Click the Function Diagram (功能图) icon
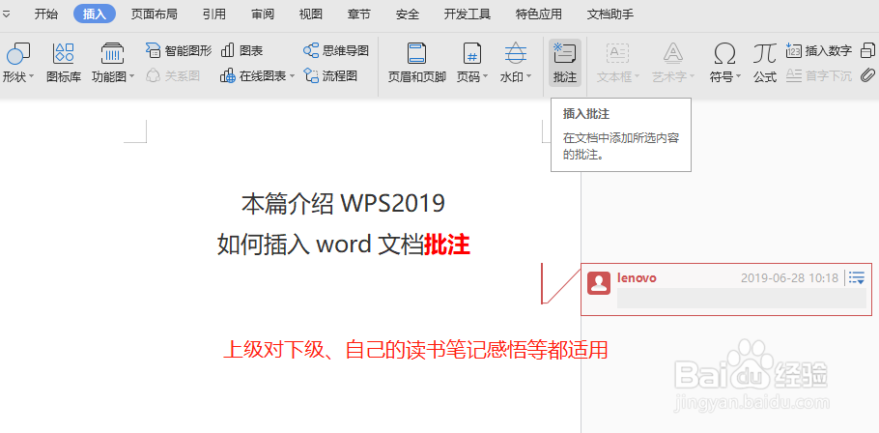879x433 pixels. click(x=112, y=54)
